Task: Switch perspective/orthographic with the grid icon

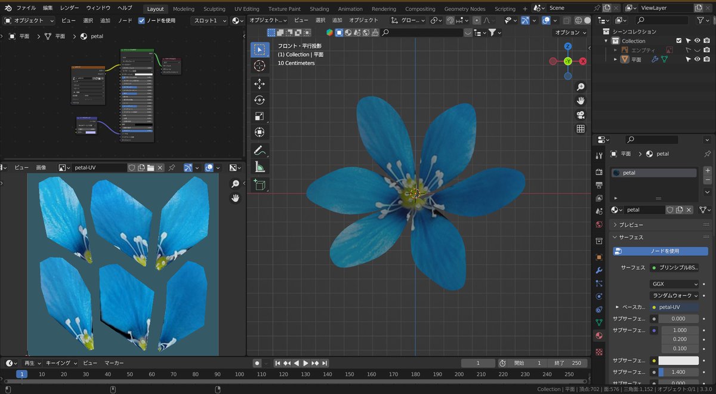Action: pos(581,129)
